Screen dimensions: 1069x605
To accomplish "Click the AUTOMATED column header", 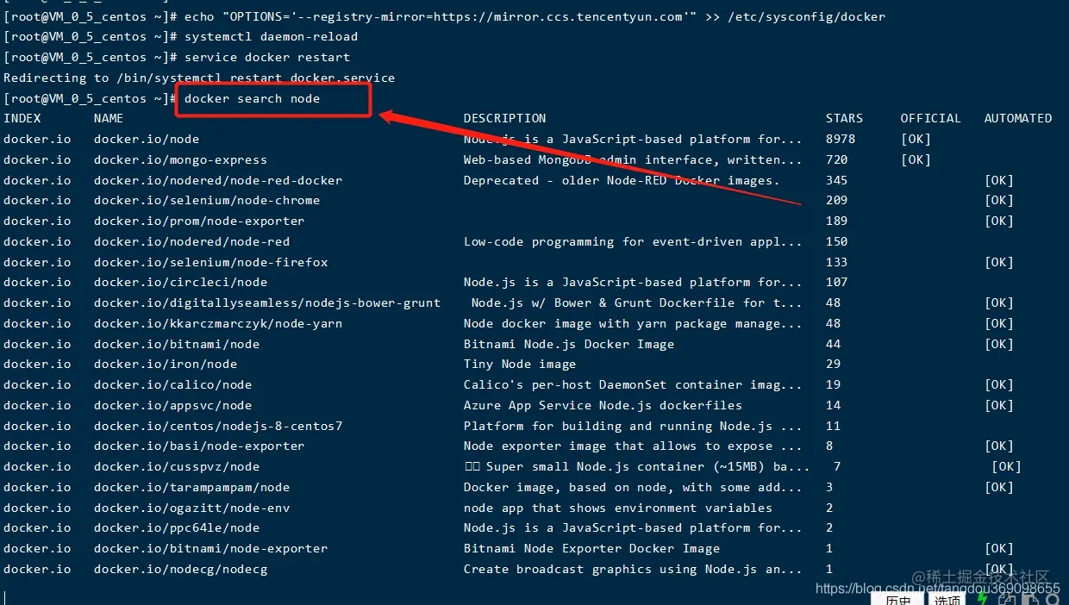I will [1018, 119].
